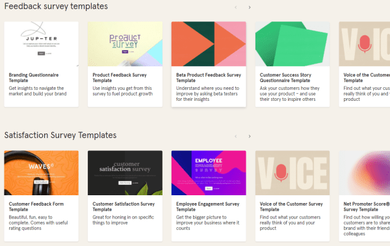Click 'Ask your customers how they use' description
The height and width of the screenshot is (246, 390).
(x=290, y=94)
